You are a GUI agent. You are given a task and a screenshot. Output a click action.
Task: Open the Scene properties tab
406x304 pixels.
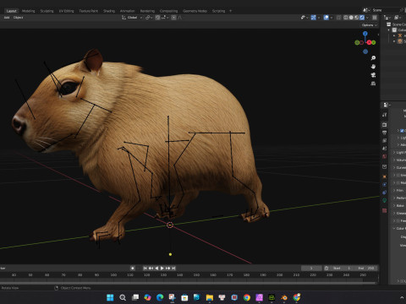pyautogui.click(x=385, y=149)
